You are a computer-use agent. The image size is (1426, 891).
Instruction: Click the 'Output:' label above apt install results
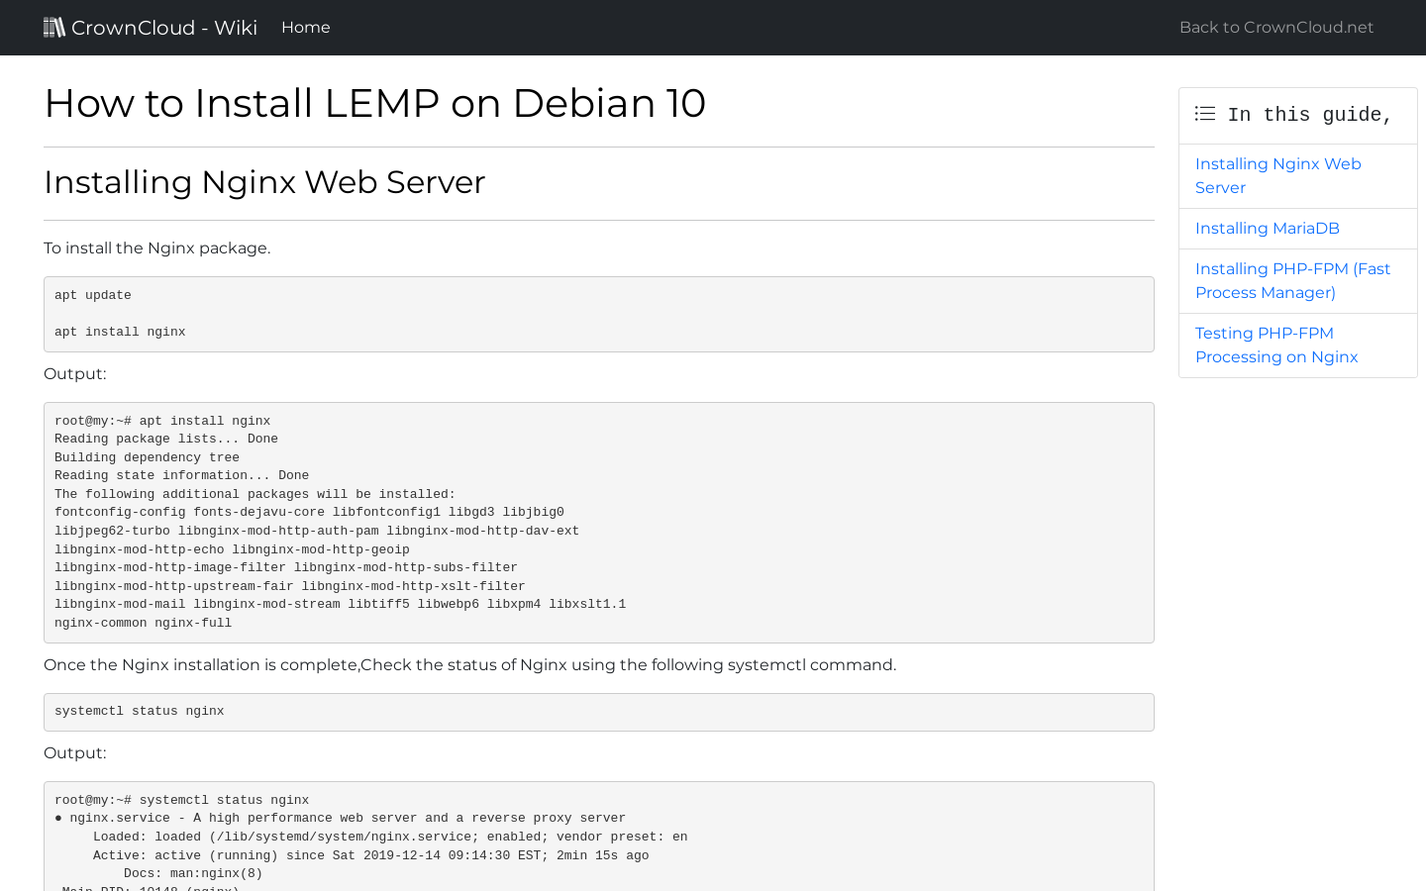point(74,373)
